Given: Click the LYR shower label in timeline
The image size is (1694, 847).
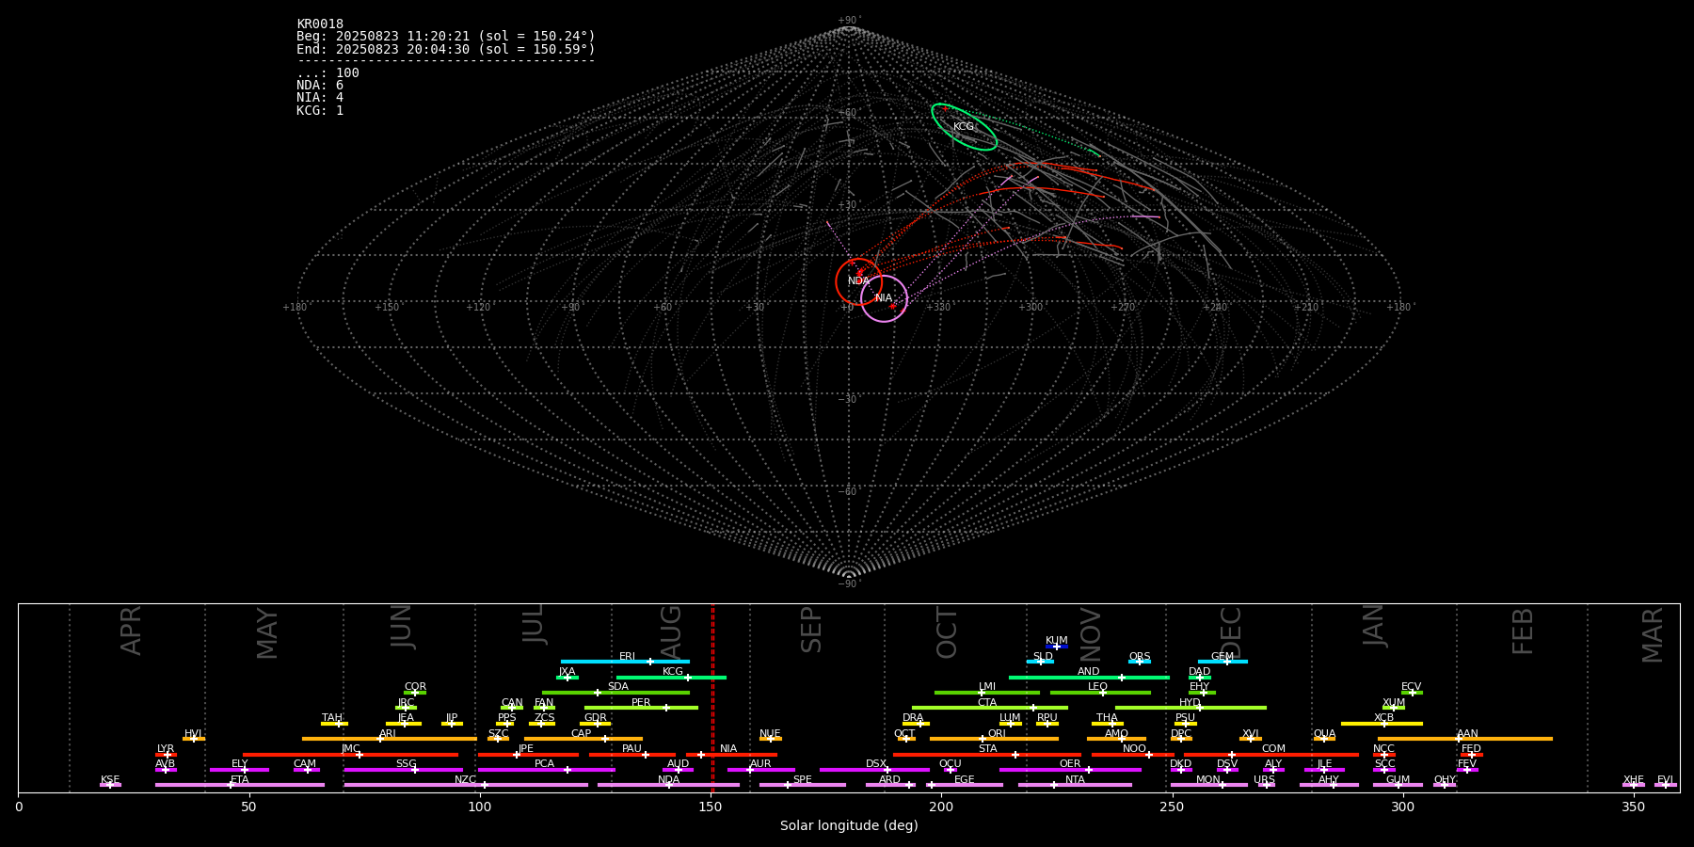Looking at the screenshot, I should (166, 749).
